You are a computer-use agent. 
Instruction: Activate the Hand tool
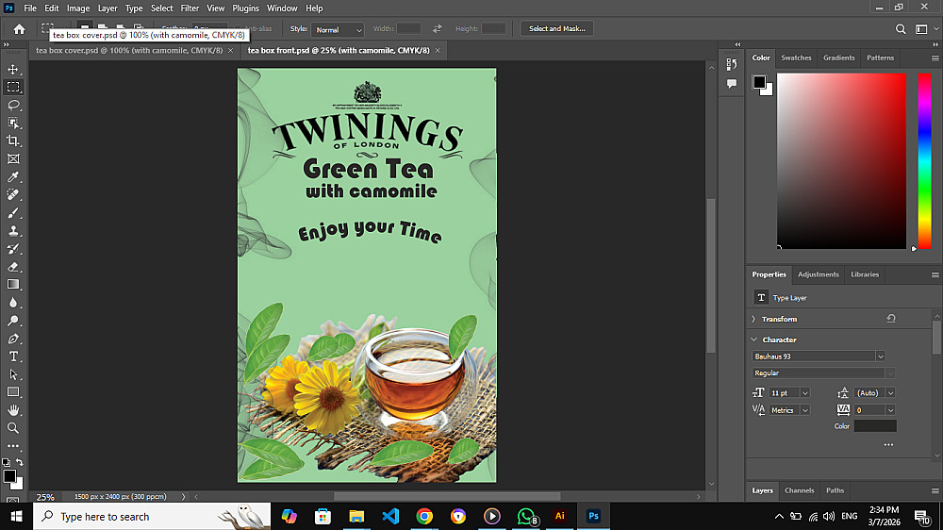13,410
